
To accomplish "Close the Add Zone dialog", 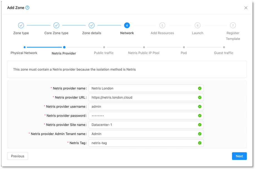I will tap(246, 8).
